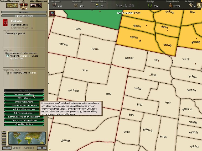The height and width of the screenshot is (151, 202).
Task: Click the Dakota red flag icon
Action: tap(6, 23)
